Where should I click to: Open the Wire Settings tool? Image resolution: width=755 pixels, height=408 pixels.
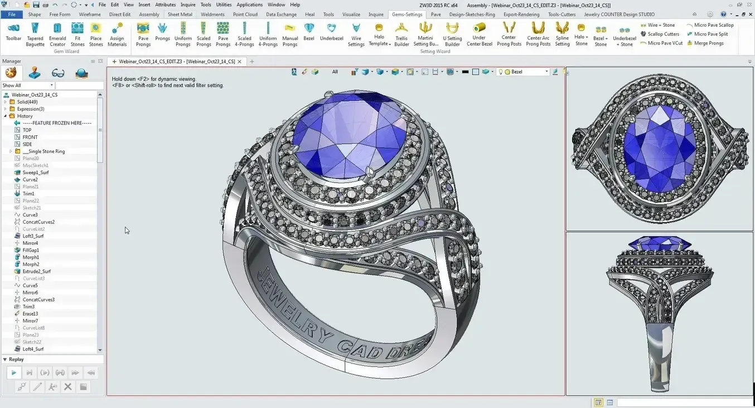tap(356, 33)
